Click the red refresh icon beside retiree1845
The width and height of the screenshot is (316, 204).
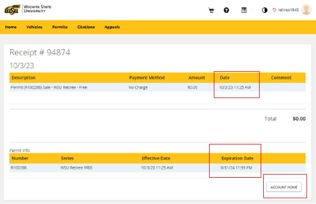point(274,9)
